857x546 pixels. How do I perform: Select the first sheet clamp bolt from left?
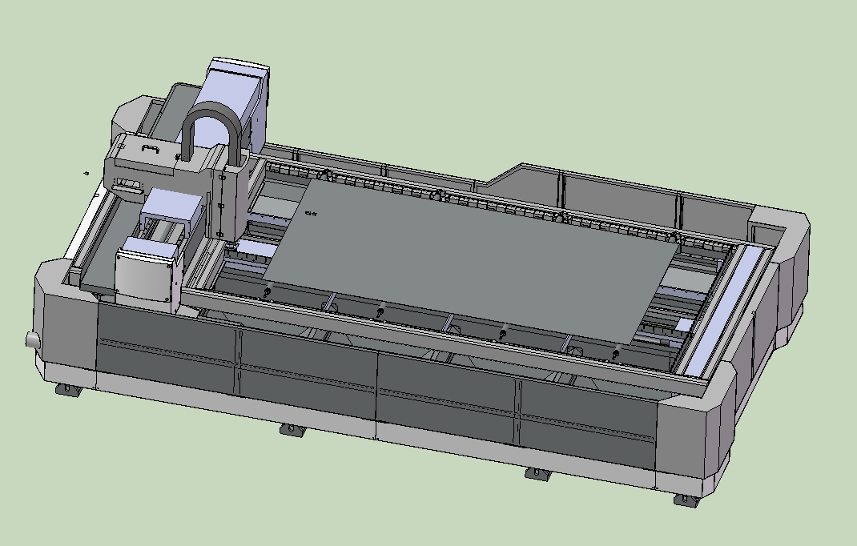coord(268,292)
